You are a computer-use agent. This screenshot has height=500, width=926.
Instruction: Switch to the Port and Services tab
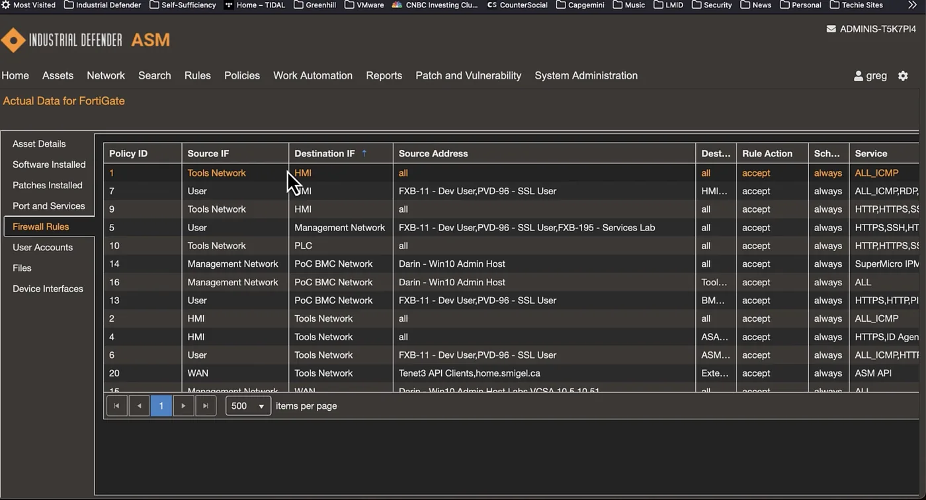[x=49, y=206]
